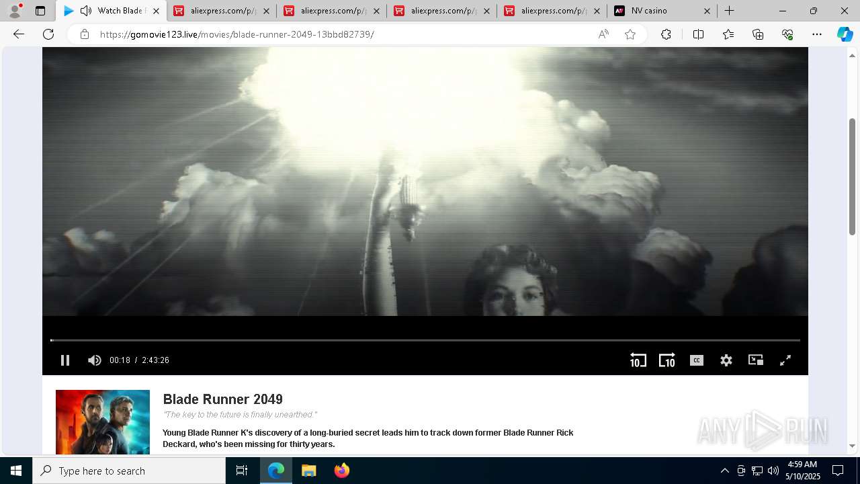Click the taskbar search box
Screen dimensions: 860x484
[x=129, y=471]
